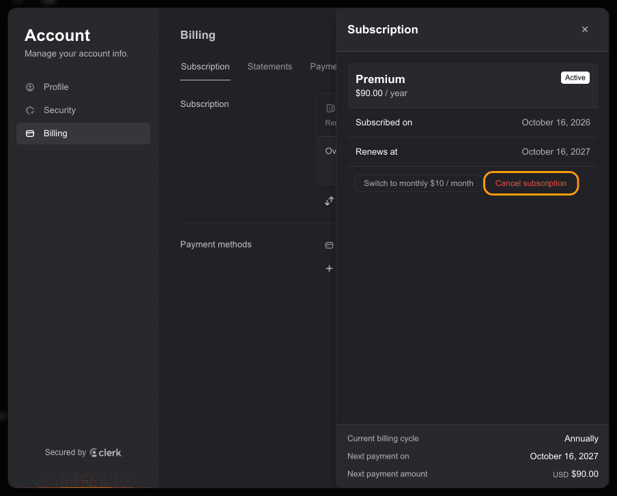
Task: Click the USD $90.00 next payment amount
Action: point(575,474)
